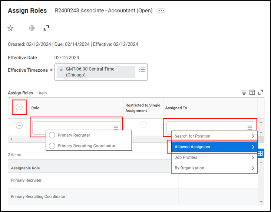The width and height of the screenshot is (271, 212).
Task: Select the Primary Recruiter radio option
Action: [52, 135]
